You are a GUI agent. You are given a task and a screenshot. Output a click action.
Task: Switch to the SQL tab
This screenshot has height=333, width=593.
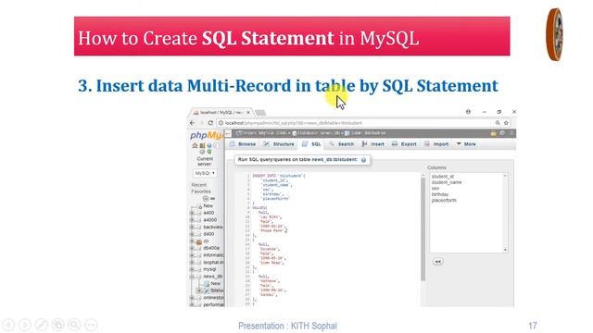(311, 144)
